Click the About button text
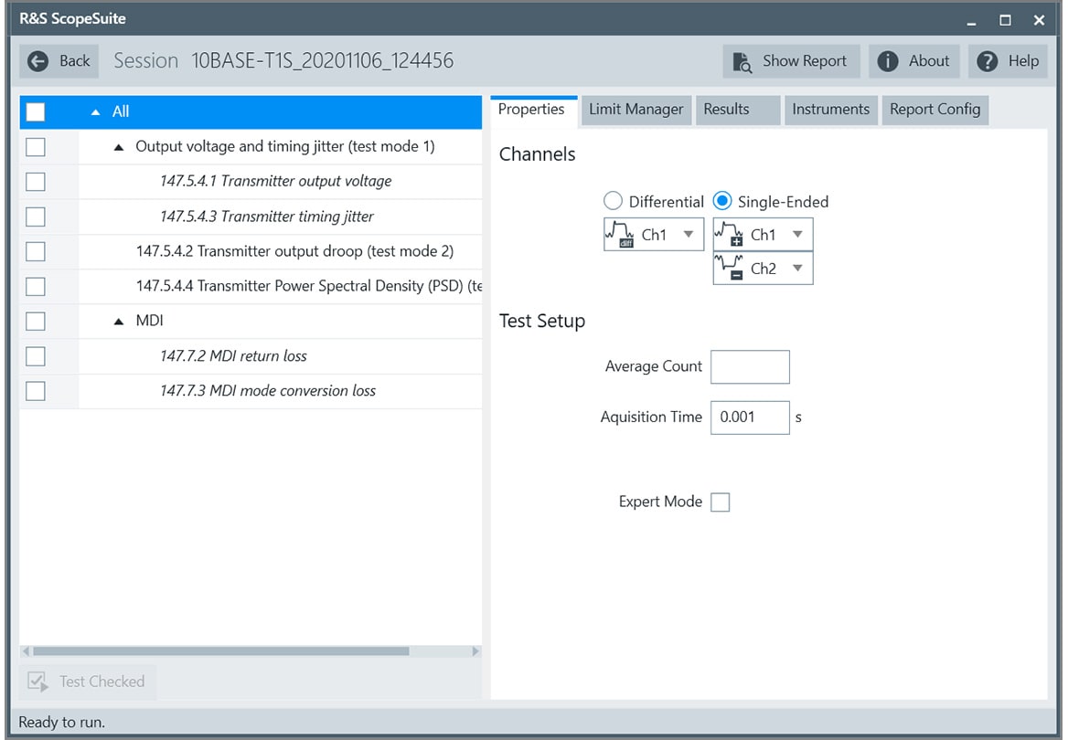The height and width of the screenshot is (740, 1068). (928, 61)
